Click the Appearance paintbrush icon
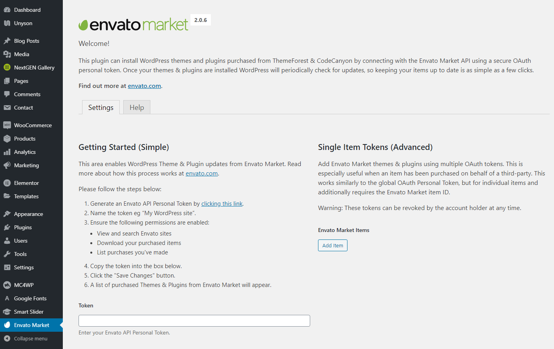554x349 pixels. 7,214
